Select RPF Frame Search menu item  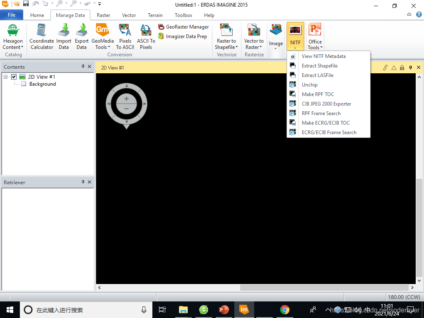[328, 113]
